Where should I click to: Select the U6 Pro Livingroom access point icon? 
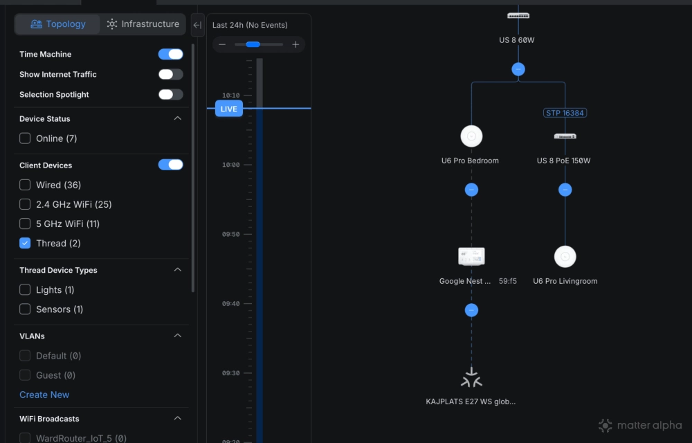[x=565, y=256]
